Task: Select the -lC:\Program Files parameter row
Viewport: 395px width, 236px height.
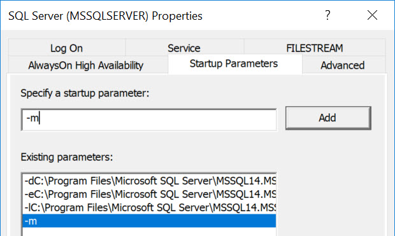Action: [x=149, y=207]
